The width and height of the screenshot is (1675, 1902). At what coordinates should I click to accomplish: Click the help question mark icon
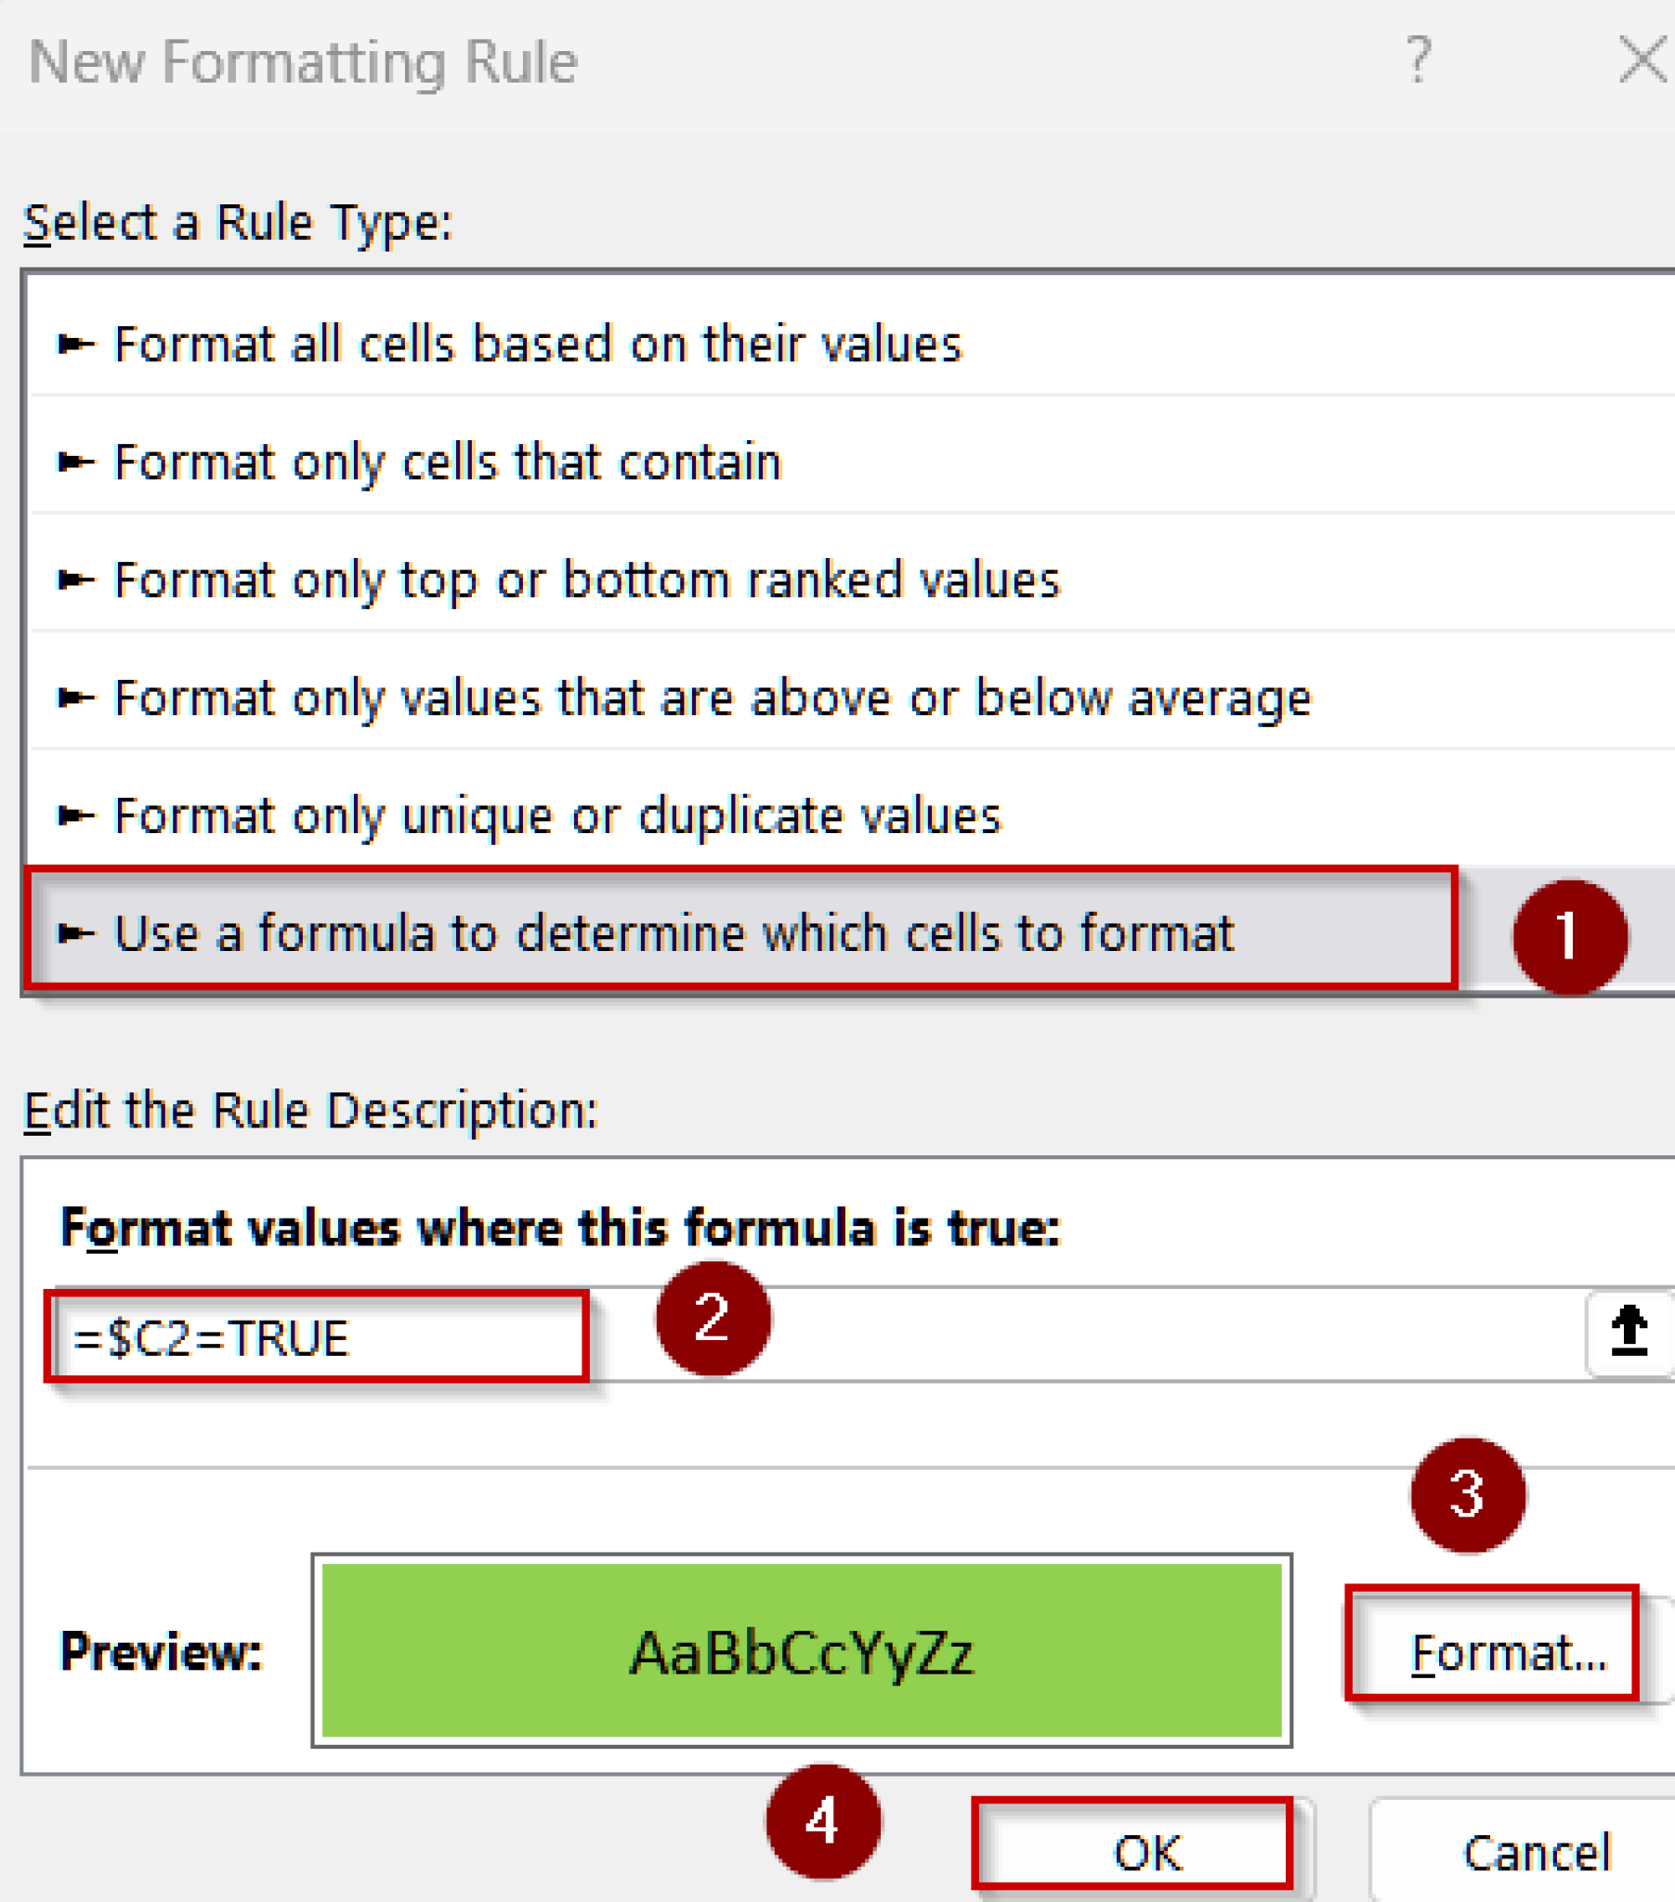[1417, 60]
